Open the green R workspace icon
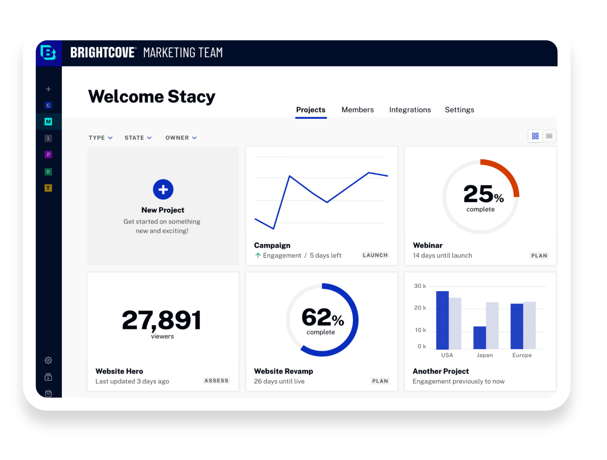The image size is (607, 460). pyautogui.click(x=48, y=172)
